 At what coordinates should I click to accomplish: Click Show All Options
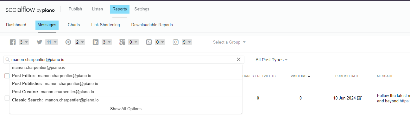pos(126,109)
